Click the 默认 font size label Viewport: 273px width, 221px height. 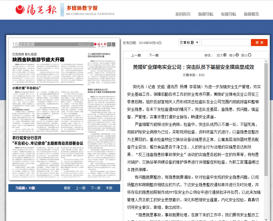pyautogui.click(x=244, y=55)
